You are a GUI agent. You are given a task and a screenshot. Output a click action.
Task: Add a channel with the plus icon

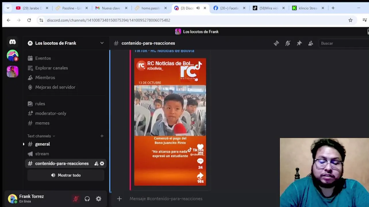(x=102, y=136)
